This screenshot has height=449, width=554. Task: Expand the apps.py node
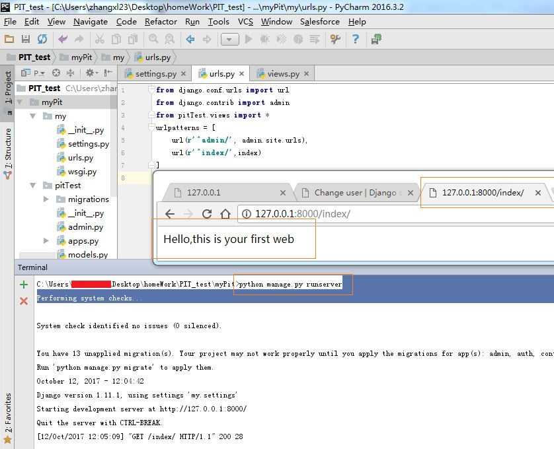point(46,241)
